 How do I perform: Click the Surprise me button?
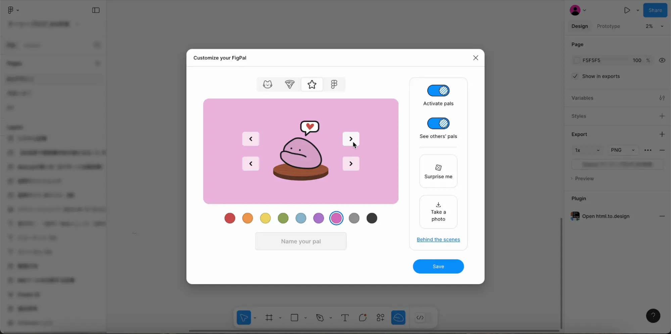[x=438, y=171]
